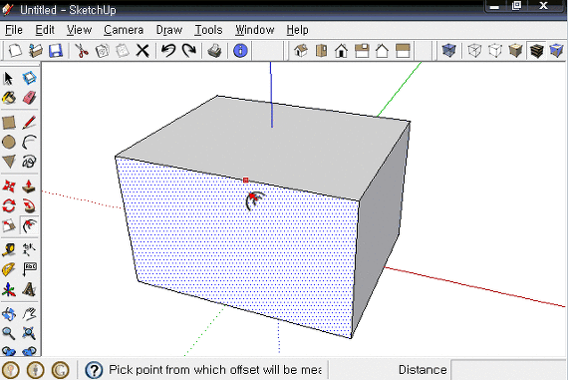Click the New document icon

point(15,51)
